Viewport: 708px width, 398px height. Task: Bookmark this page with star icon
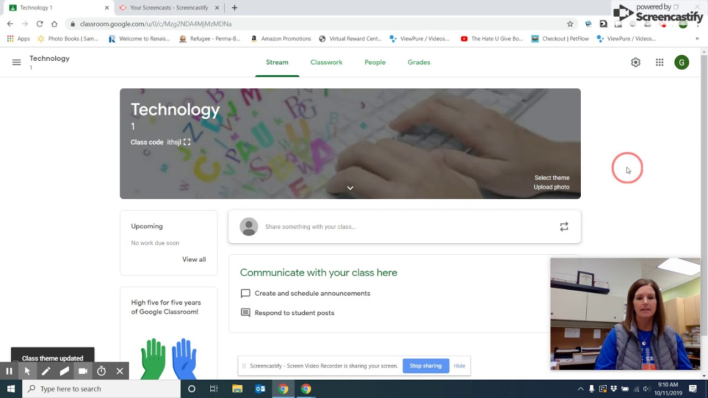[570, 24]
